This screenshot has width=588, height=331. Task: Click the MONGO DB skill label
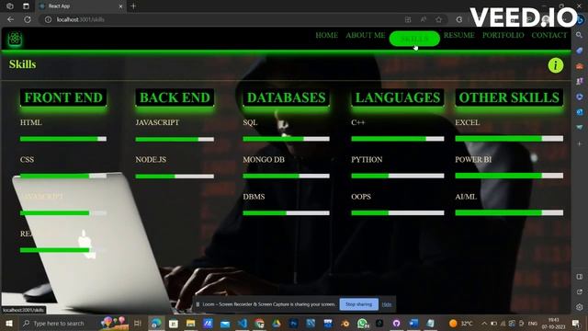tap(264, 159)
